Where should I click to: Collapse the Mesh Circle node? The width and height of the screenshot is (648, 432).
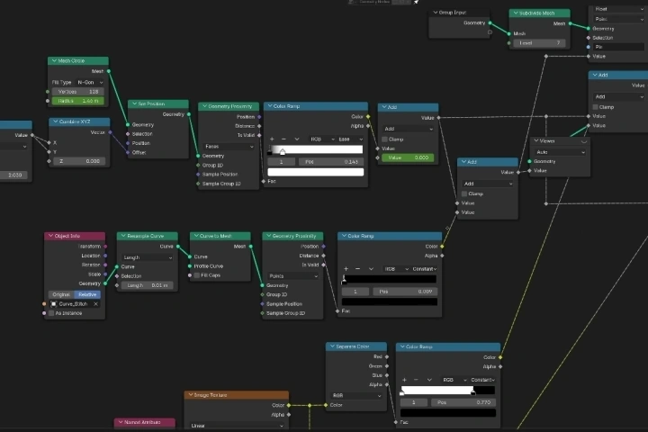tap(54, 61)
